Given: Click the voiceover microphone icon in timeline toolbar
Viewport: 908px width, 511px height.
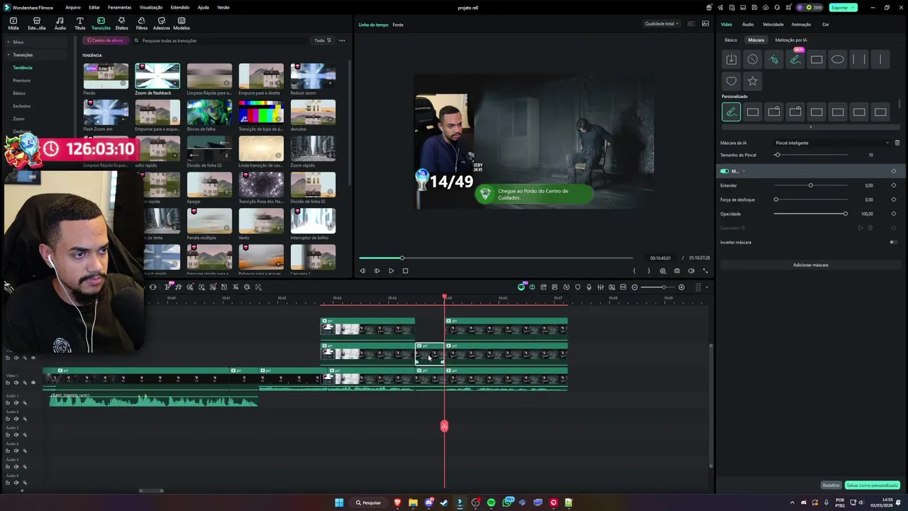Looking at the screenshot, I should tap(589, 287).
